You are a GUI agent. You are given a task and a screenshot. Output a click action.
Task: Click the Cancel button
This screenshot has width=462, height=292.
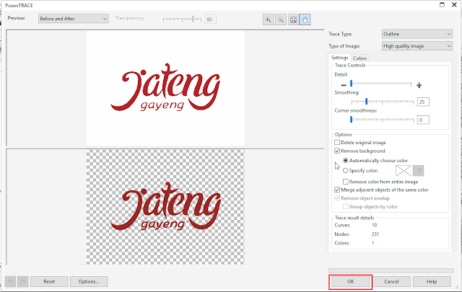point(391,282)
